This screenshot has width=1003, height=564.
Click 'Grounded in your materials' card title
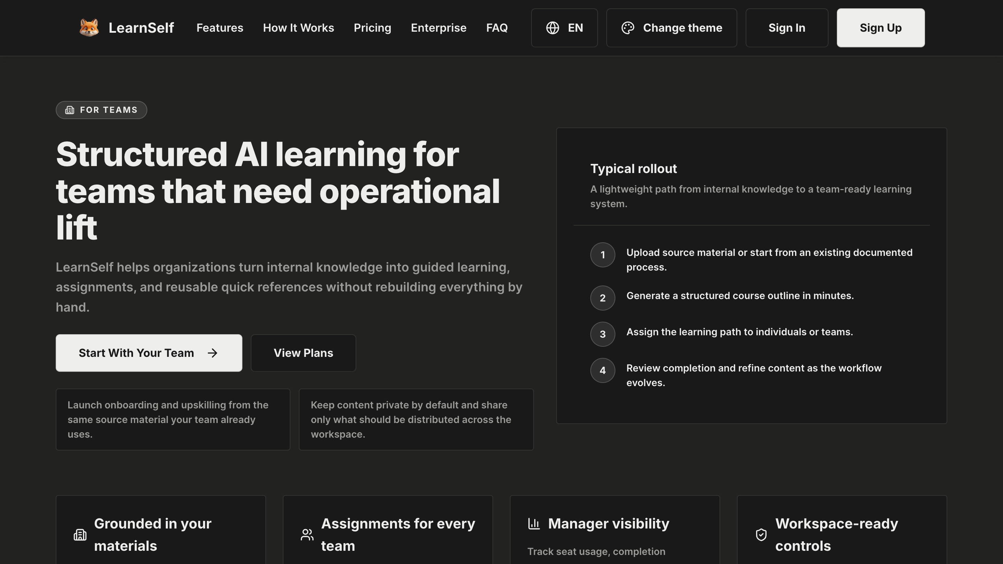tap(153, 535)
